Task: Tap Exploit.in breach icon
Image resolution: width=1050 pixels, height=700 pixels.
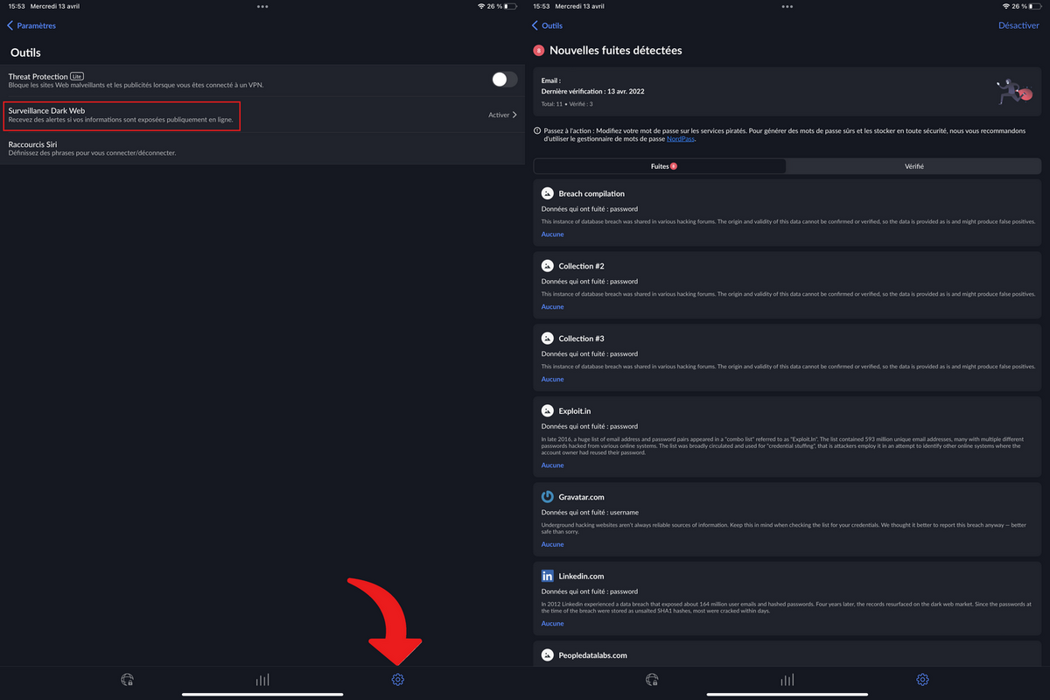Action: [548, 410]
